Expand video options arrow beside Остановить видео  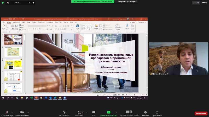coord(28,112)
